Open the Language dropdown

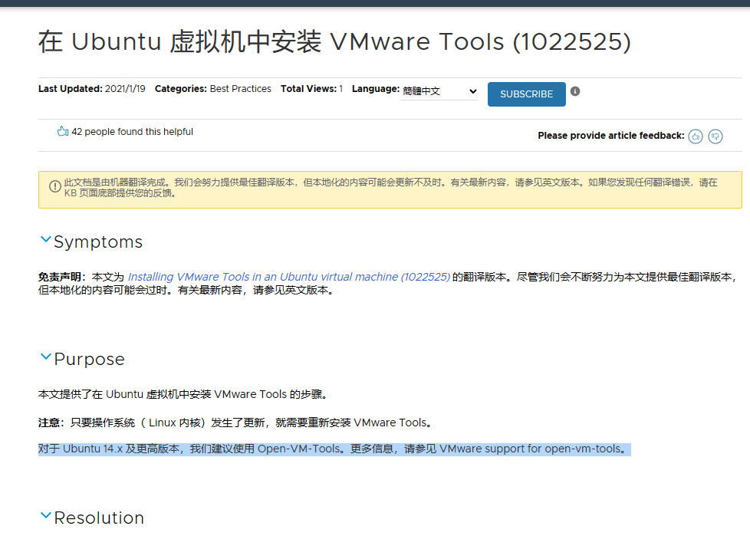[x=439, y=90]
